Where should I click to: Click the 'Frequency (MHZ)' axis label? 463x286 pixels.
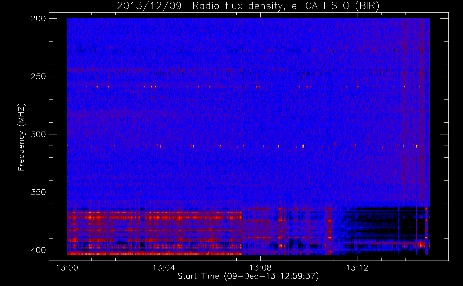pos(21,137)
